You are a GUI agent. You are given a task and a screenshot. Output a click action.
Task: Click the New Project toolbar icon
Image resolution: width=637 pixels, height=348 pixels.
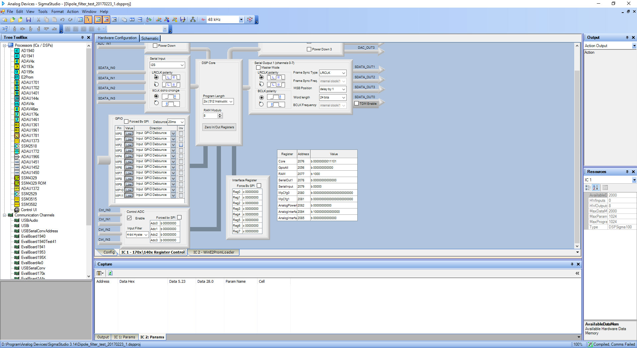point(5,20)
